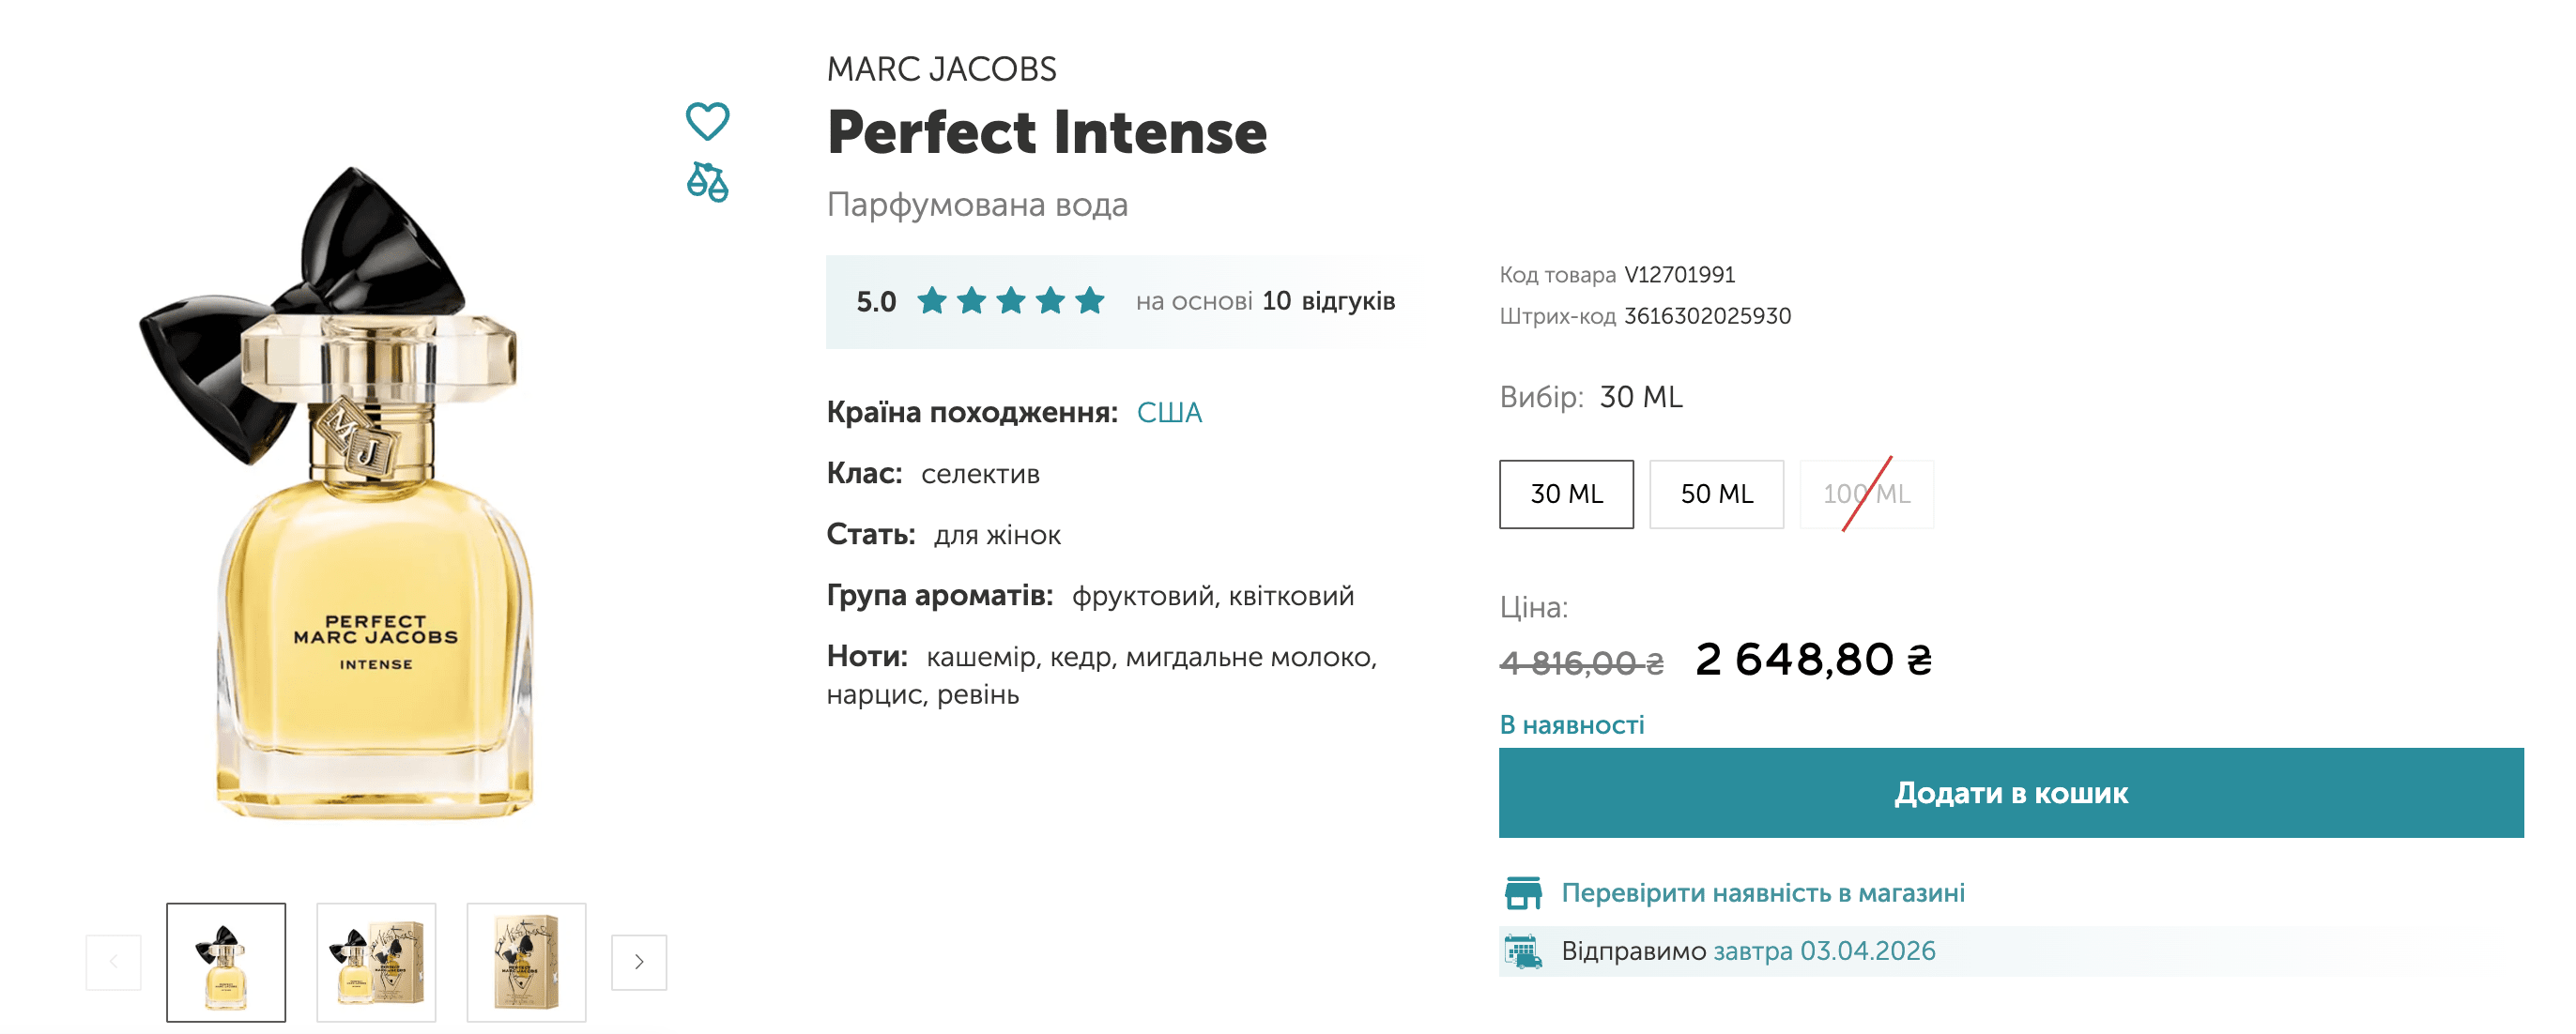This screenshot has height=1034, width=2576.
Task: Select the crossed-out 100 ML option
Action: [x=1865, y=494]
